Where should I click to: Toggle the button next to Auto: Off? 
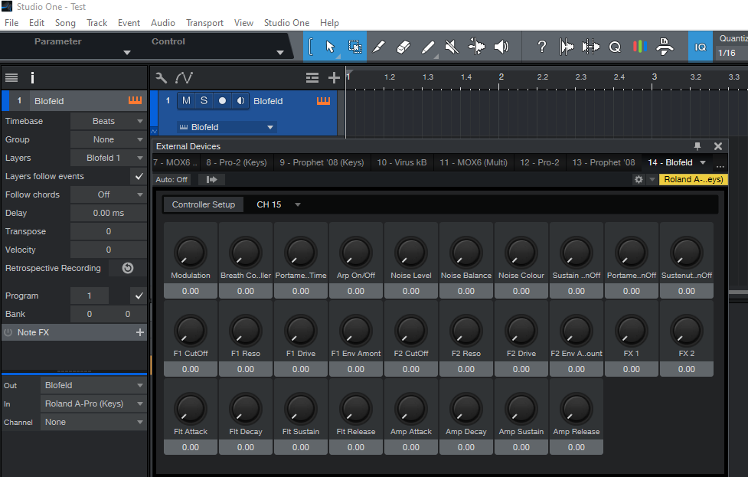pyautogui.click(x=212, y=179)
